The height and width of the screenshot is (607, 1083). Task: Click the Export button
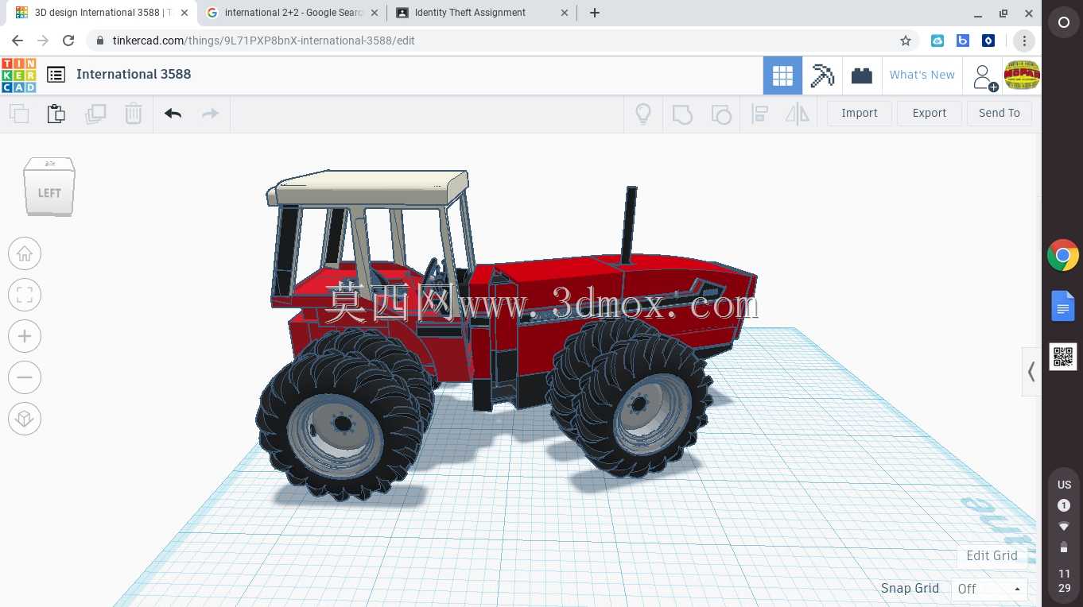(930, 114)
